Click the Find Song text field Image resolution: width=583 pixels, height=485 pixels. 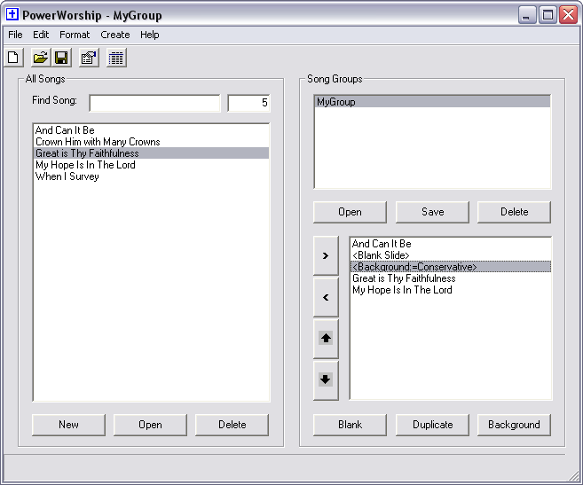(154, 103)
